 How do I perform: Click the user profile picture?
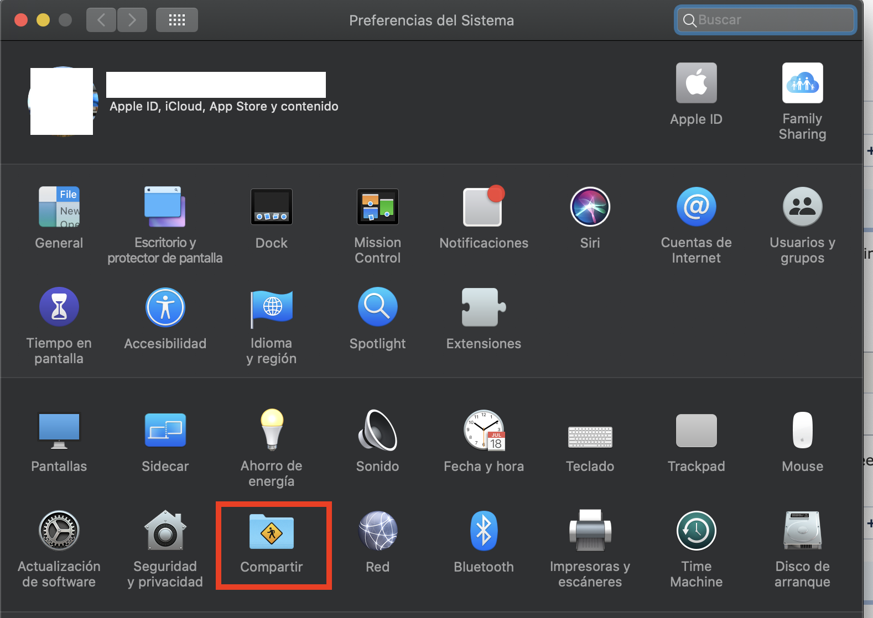(63, 101)
